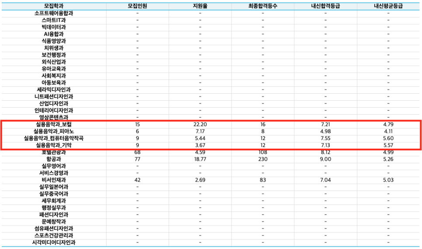Select the 77 recruitment count value
This screenshot has height=249, width=422.
coord(137,159)
